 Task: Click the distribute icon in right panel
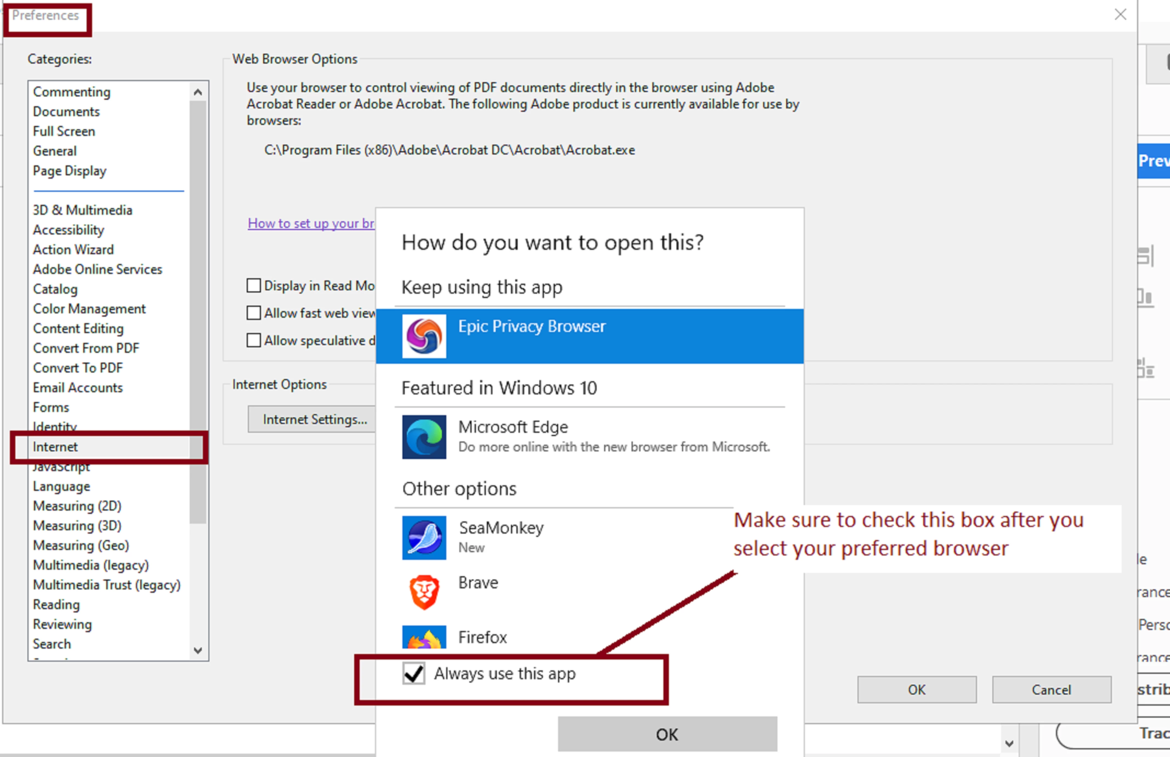(x=1146, y=368)
